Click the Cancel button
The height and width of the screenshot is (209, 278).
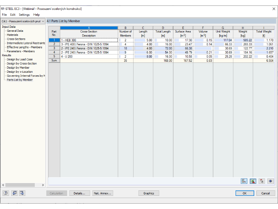tap(266, 193)
